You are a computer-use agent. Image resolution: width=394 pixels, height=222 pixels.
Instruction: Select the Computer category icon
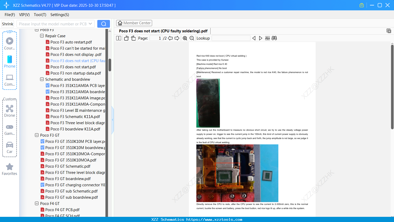point(10,80)
